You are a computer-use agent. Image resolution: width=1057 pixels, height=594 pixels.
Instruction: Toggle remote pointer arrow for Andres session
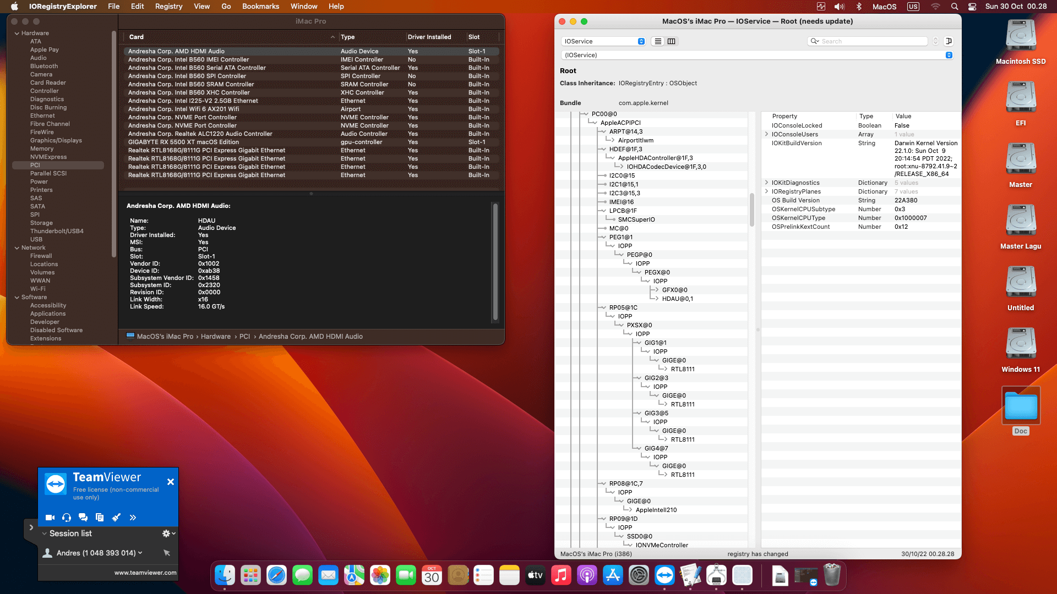[x=167, y=553]
